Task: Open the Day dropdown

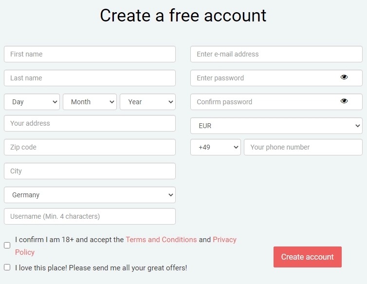Action: (x=32, y=102)
